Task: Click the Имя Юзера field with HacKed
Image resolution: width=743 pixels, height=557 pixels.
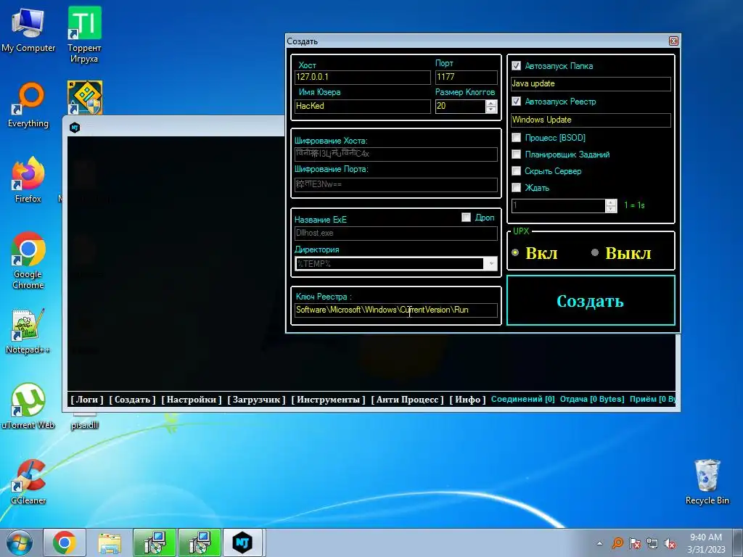Action: 363,106
